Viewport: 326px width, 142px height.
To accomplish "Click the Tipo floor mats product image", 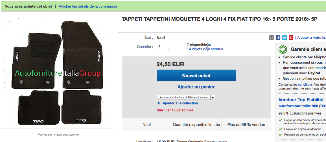I will click(58, 72).
